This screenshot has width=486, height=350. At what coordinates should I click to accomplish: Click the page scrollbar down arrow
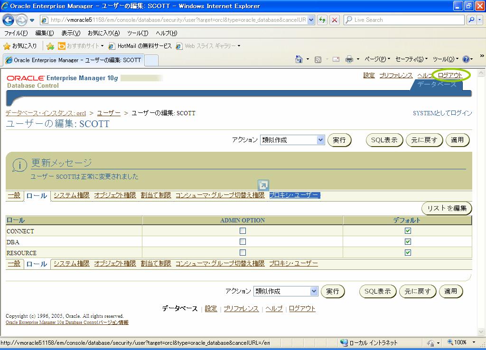(x=481, y=332)
